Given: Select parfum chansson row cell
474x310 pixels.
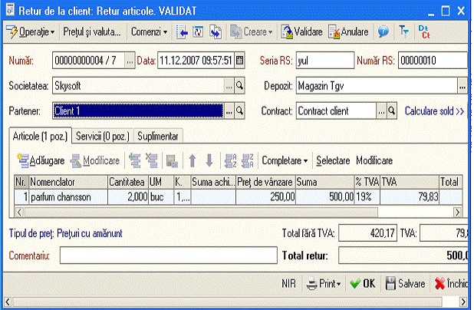Looking at the screenshot, I should click(x=68, y=197).
